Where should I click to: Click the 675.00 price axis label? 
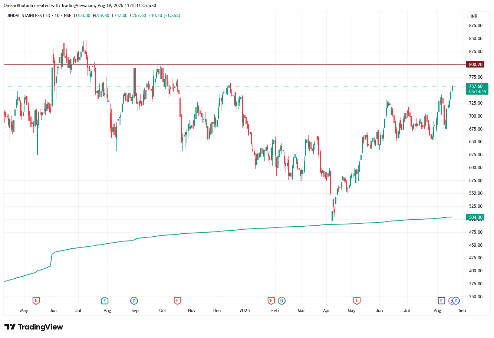(476, 129)
